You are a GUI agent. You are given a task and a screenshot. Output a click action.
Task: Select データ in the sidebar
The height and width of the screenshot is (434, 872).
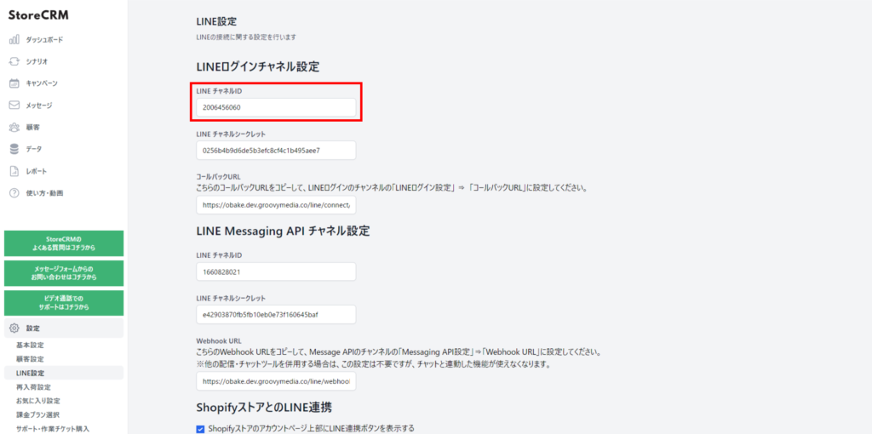[34, 149]
